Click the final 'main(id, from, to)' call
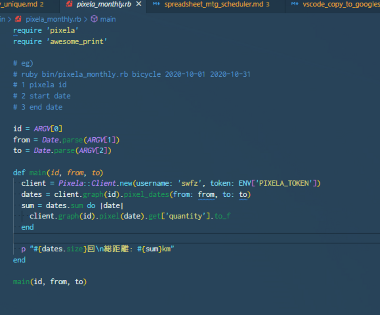Screen dimensions: 380x315 pyautogui.click(x=50, y=282)
